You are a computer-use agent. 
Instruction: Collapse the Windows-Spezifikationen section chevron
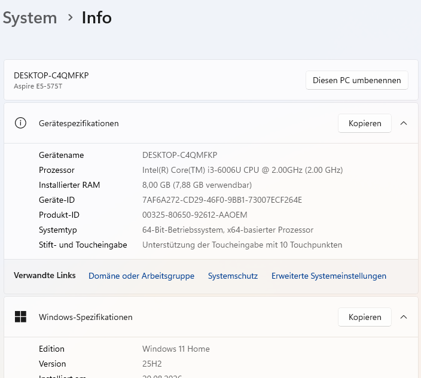point(404,317)
